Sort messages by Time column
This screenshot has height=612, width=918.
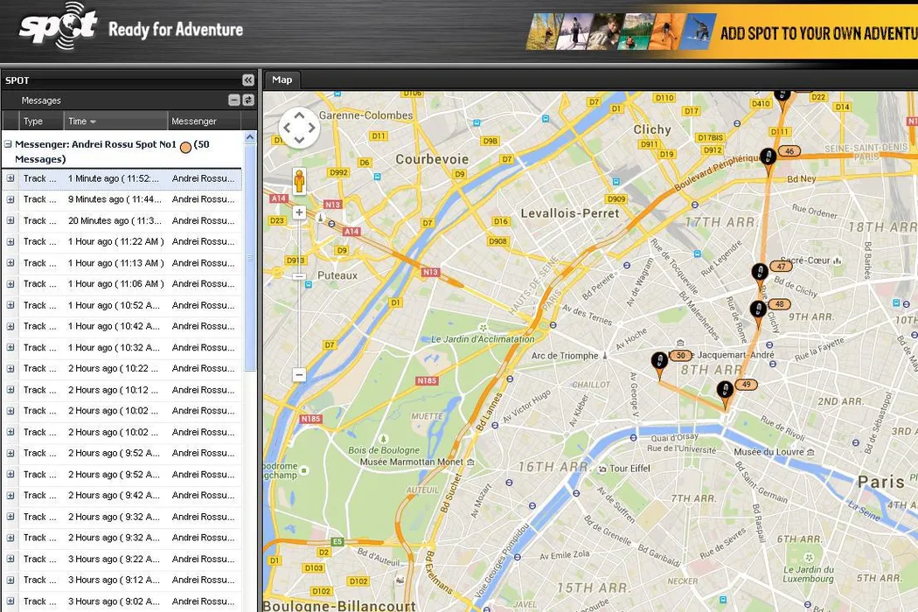tap(83, 122)
